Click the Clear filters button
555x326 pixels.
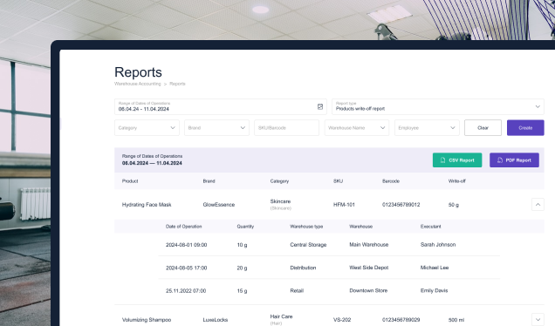pyautogui.click(x=483, y=127)
